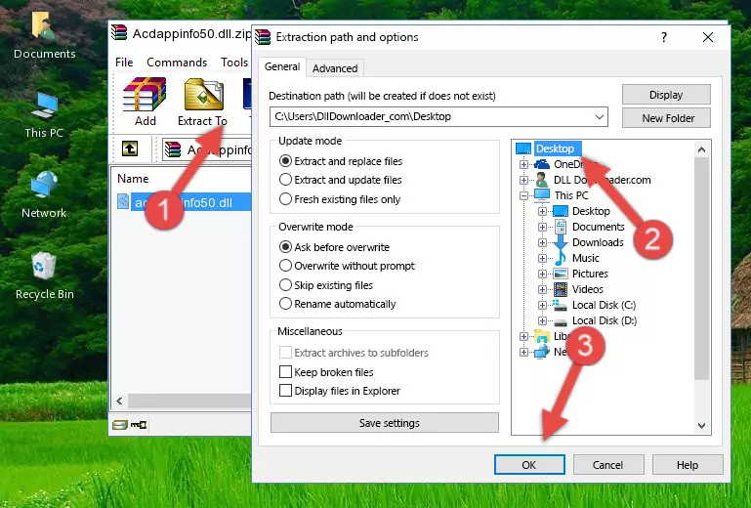Click the Desktop root folder icon in tree
Viewport: 751px width, 508px height.
523,148
